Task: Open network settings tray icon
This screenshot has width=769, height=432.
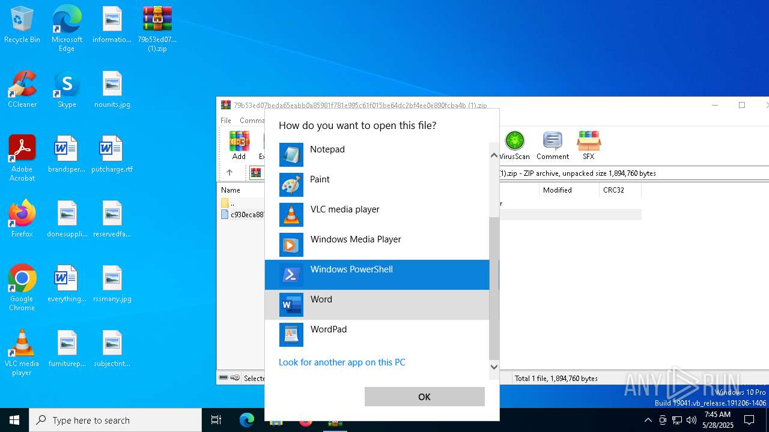Action: (677, 420)
